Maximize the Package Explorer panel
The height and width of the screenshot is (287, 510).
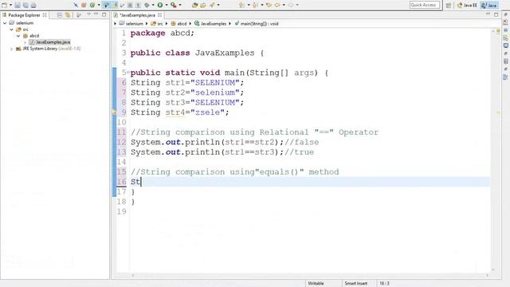coord(104,14)
